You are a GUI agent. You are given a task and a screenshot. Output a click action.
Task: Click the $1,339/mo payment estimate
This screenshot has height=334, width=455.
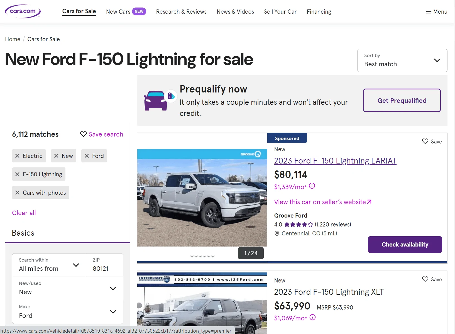(x=290, y=187)
